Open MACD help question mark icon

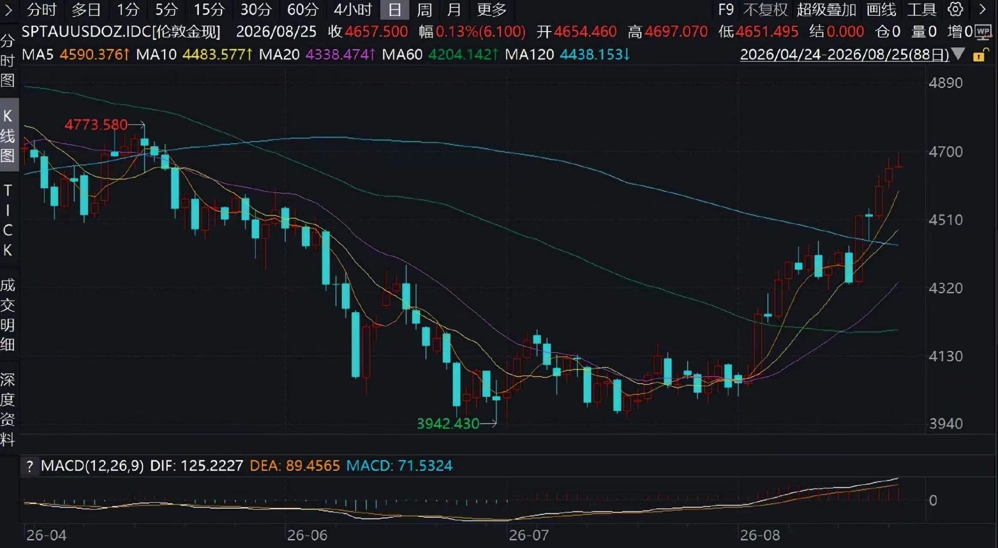30,466
